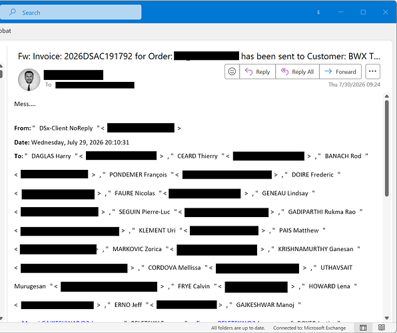
Task: Open the Acrobat ribbon tab
Action: 5,31
